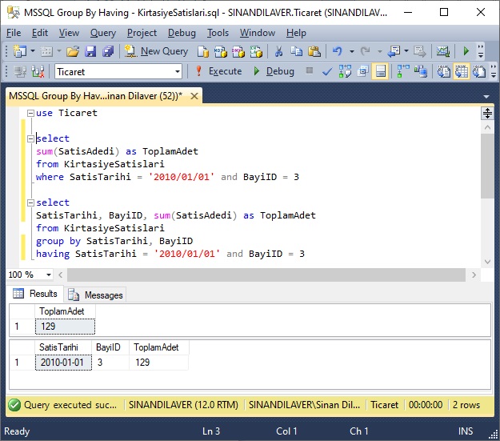
Task: Select Results to Grid icon
Action: 461,71
